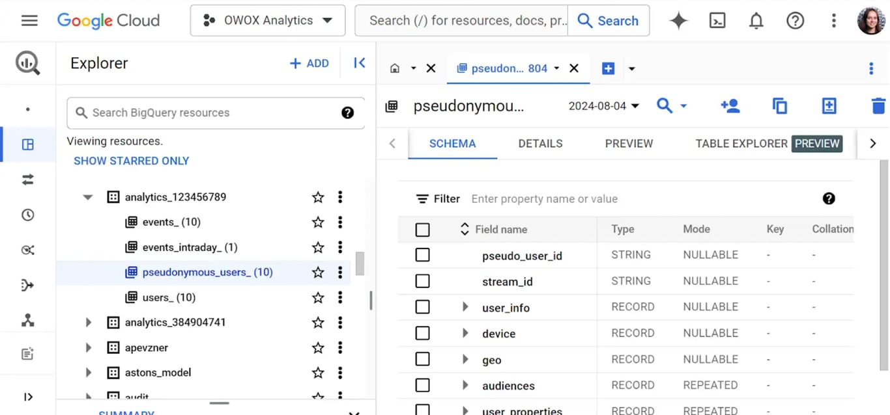Expand the analytics_384904741 dataset
The height and width of the screenshot is (415, 890).
click(88, 323)
